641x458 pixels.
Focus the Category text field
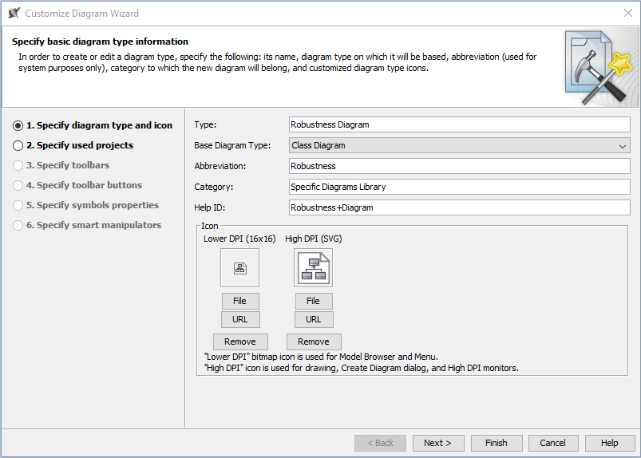point(459,187)
